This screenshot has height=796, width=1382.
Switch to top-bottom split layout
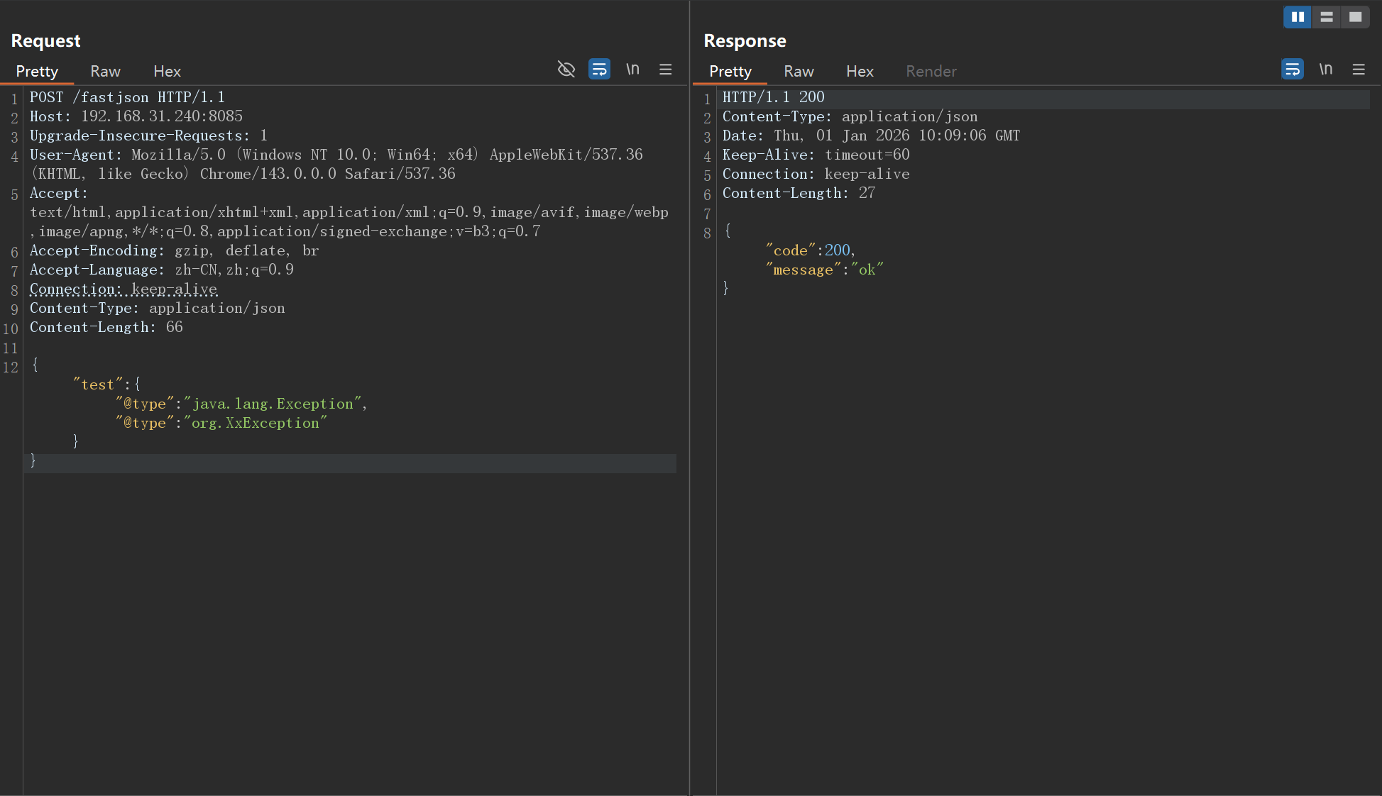point(1327,17)
